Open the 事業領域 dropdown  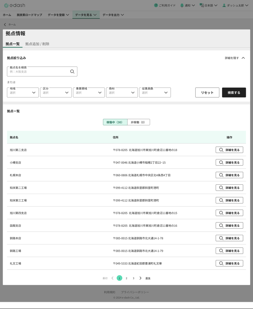point(89,92)
